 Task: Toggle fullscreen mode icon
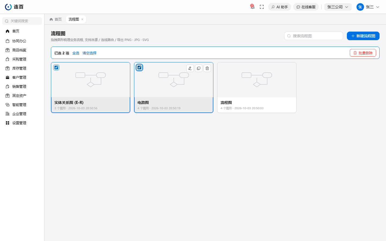262,7
